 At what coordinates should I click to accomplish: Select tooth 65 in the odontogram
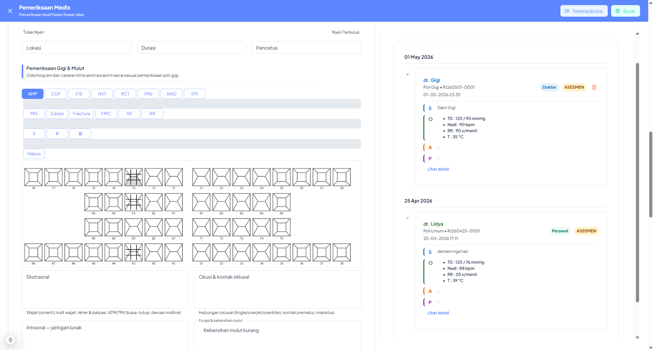(281, 202)
